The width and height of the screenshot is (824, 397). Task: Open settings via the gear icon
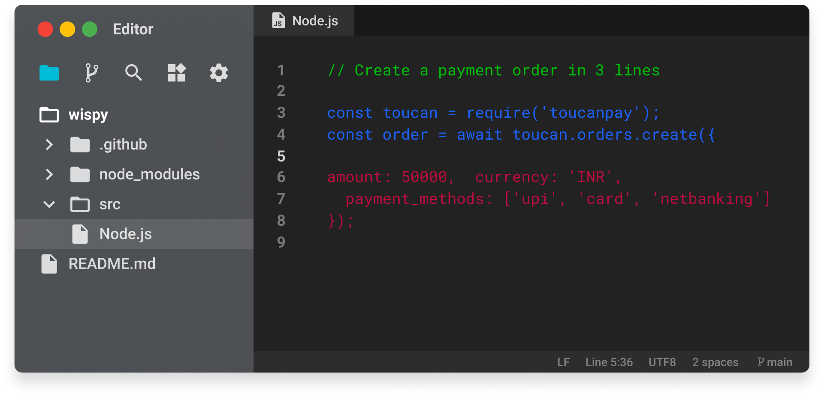[x=219, y=73]
